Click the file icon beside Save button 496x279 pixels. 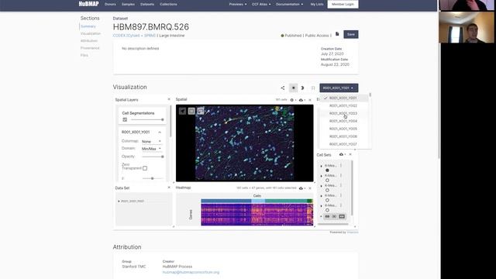point(337,34)
